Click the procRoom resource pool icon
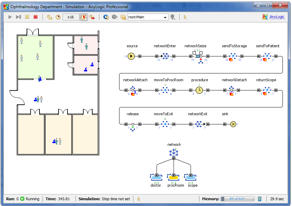Image resolution: width=292 pixels, height=206 pixels. [173, 177]
